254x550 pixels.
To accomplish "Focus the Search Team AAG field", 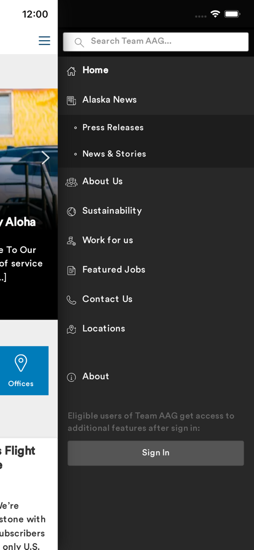I will tap(156, 42).
